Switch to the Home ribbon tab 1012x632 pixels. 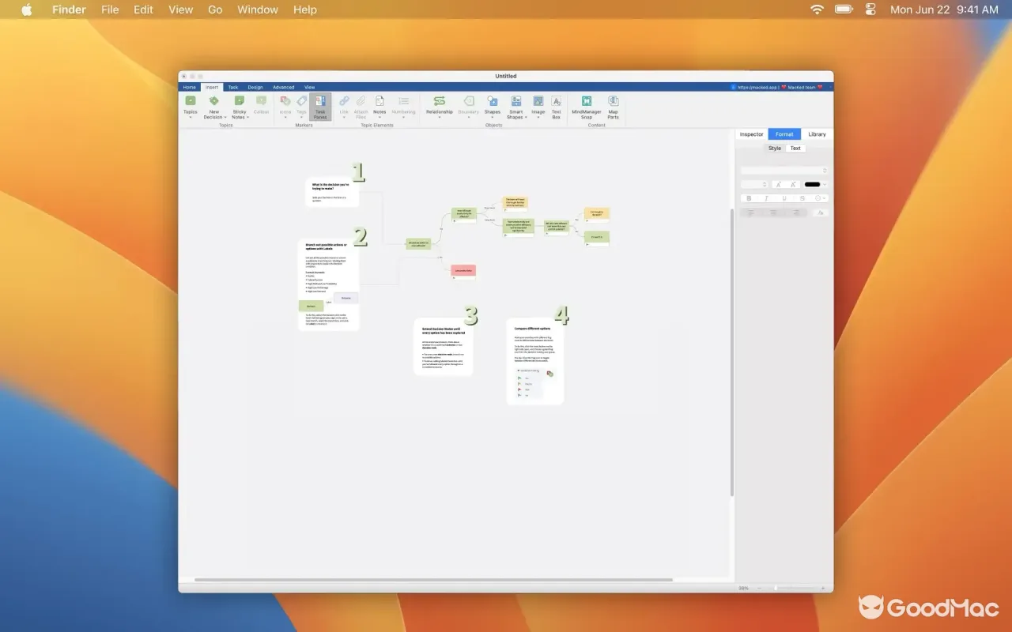pyautogui.click(x=190, y=87)
